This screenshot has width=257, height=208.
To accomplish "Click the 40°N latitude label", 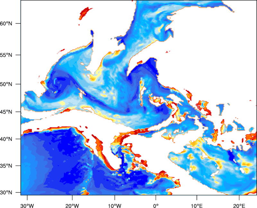I will [6, 139].
